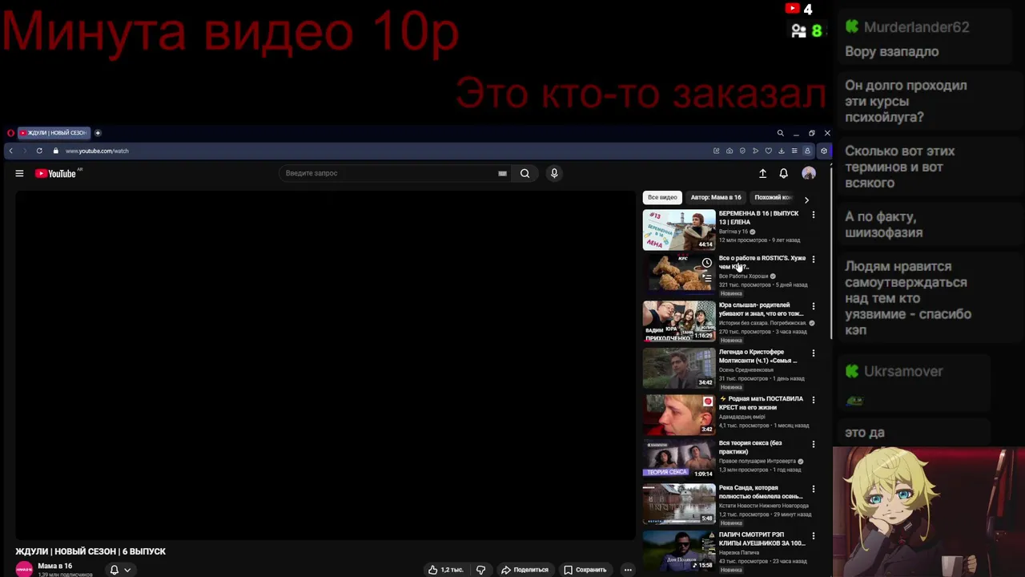The image size is (1025, 577).
Task: Select the Все видео filter chip
Action: [662, 197]
